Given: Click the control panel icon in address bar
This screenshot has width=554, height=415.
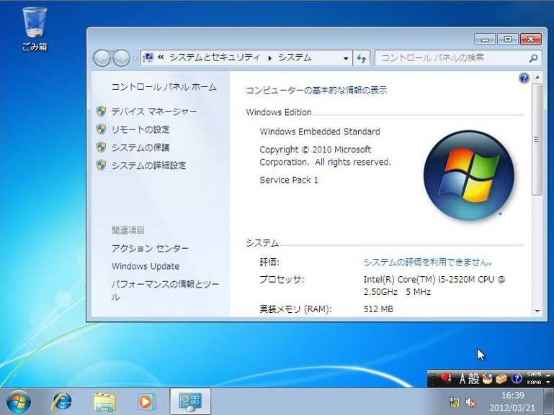Looking at the screenshot, I should click(x=148, y=58).
